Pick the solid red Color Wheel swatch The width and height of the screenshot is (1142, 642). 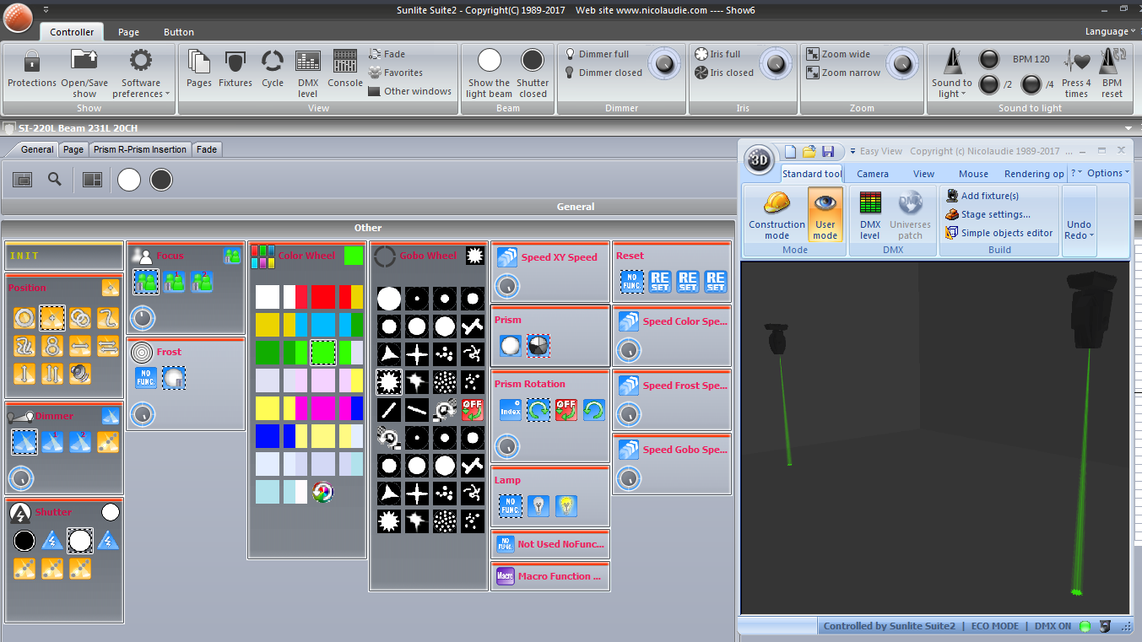(323, 296)
